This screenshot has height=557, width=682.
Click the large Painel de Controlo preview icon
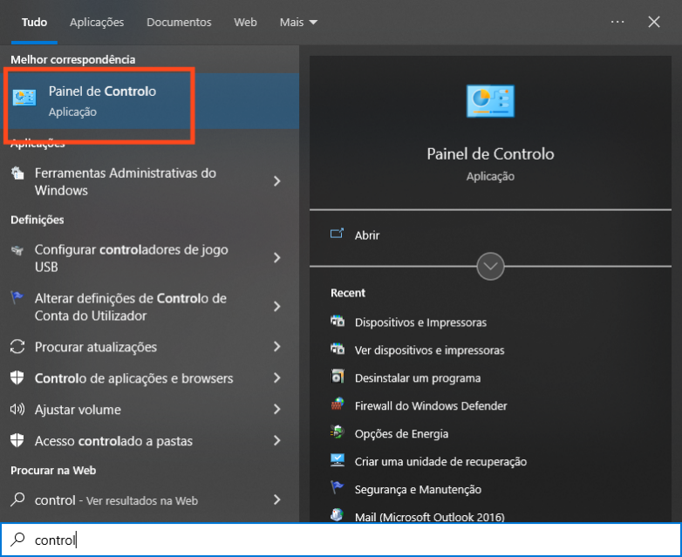(x=490, y=101)
